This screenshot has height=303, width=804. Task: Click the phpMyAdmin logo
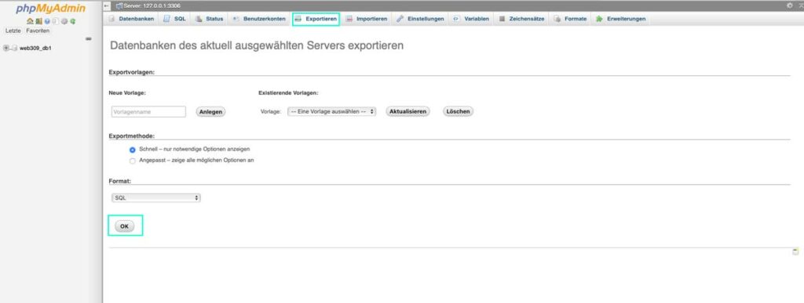pyautogui.click(x=51, y=9)
